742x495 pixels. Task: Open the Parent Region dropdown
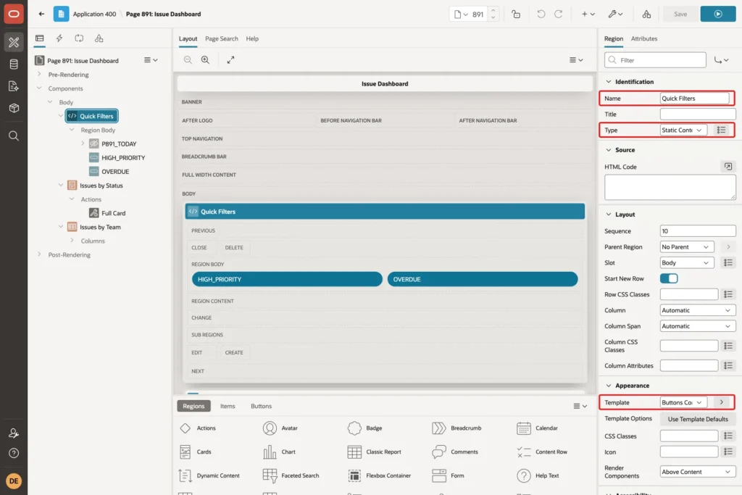[x=687, y=247]
